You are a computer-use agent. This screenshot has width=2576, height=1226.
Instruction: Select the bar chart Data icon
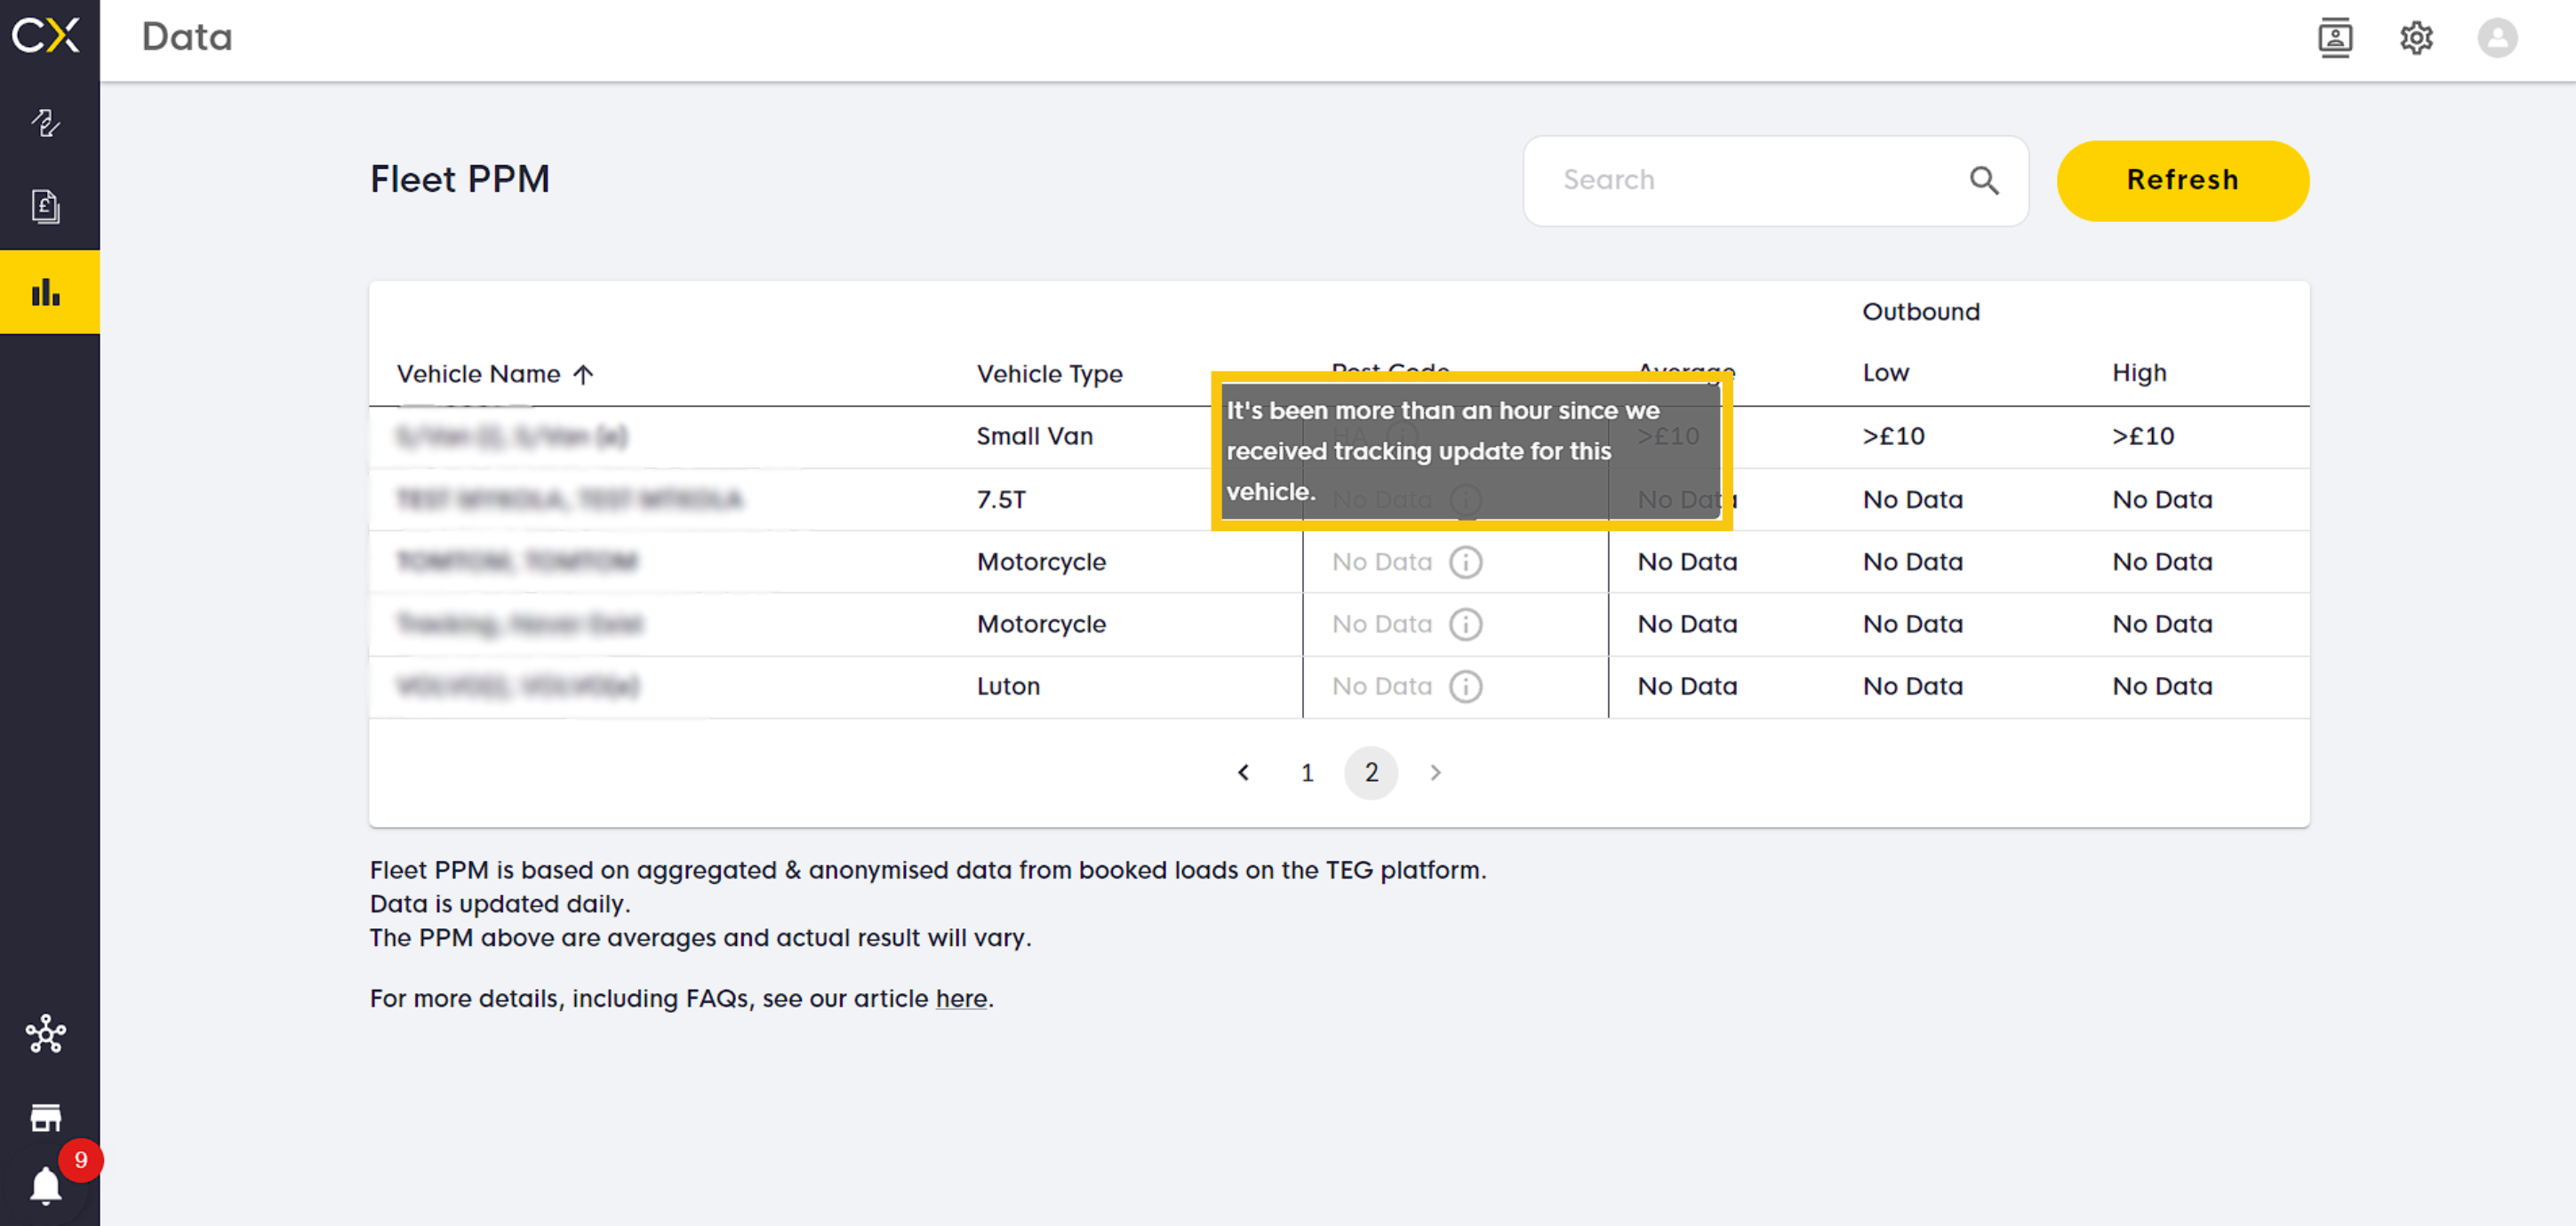[x=46, y=291]
